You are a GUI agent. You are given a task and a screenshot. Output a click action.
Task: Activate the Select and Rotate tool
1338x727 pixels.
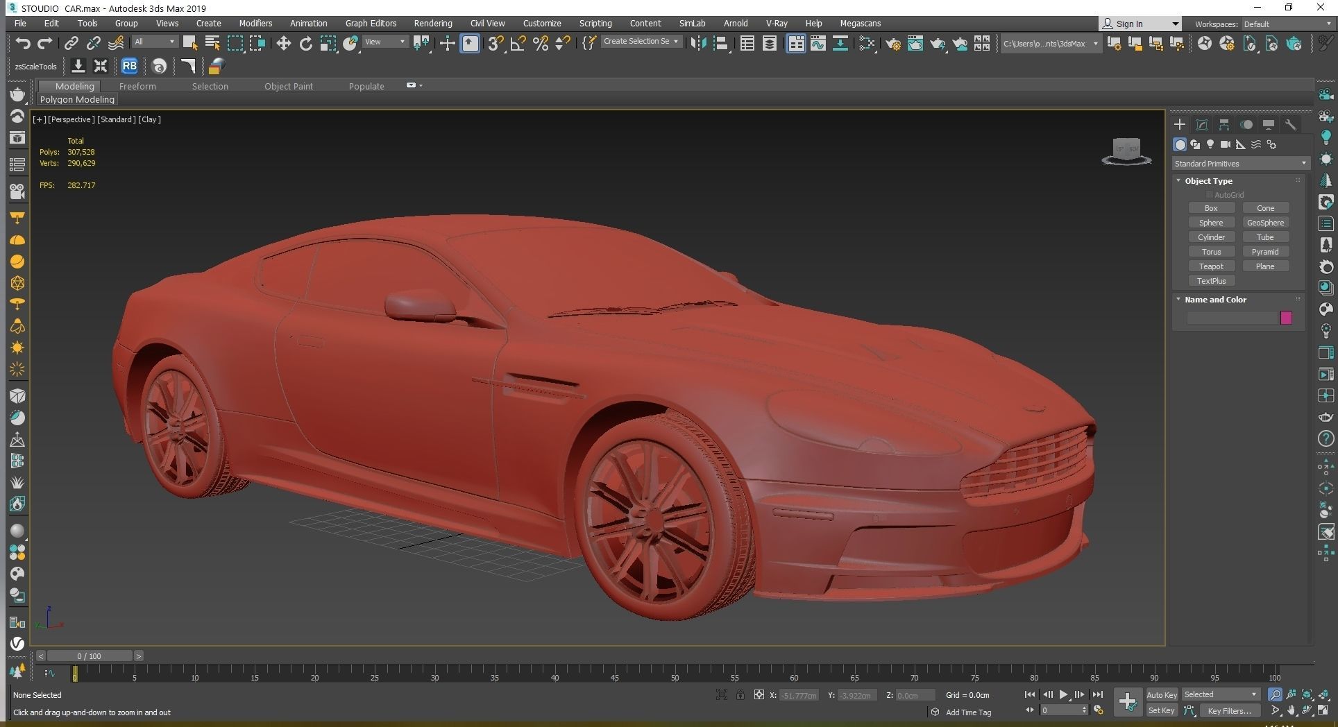coord(305,43)
